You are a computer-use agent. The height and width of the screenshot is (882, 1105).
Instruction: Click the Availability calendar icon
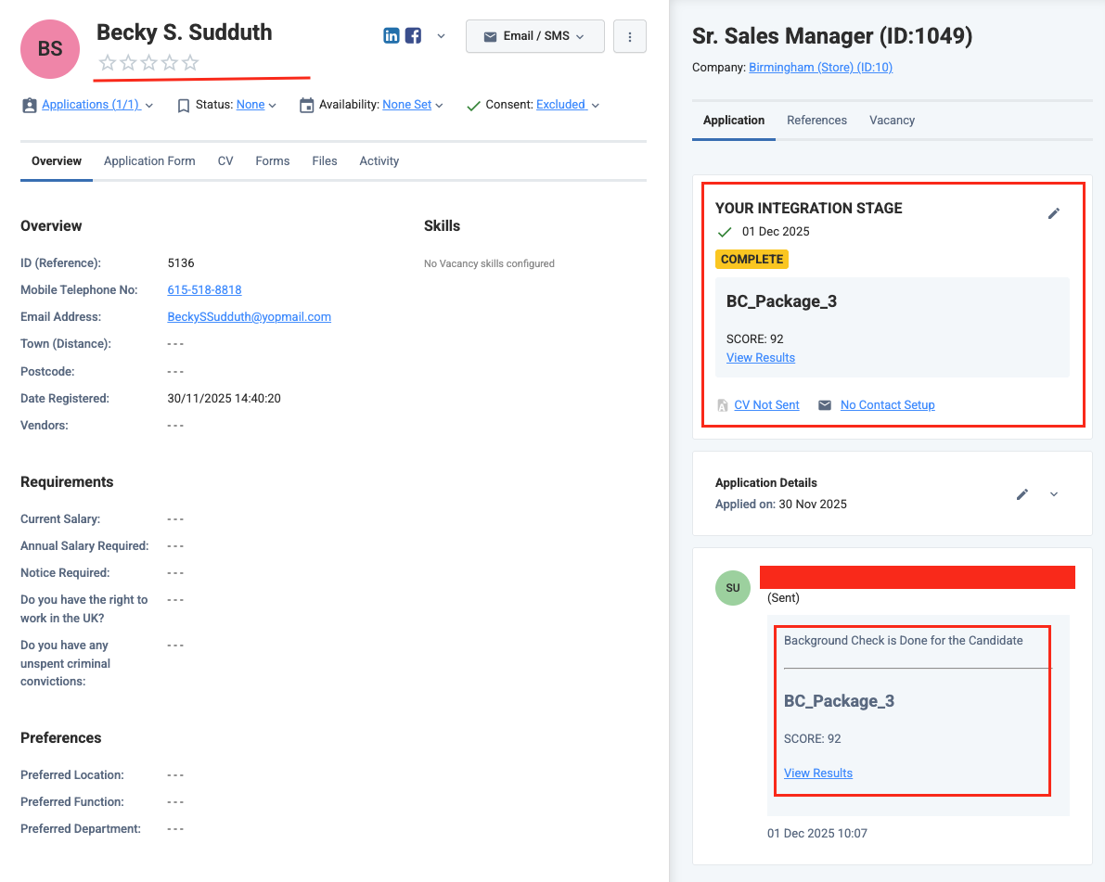[x=306, y=106]
